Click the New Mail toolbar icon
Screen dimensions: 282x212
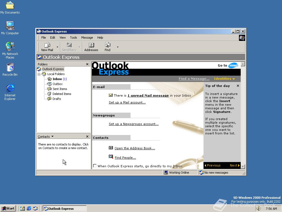click(47, 45)
